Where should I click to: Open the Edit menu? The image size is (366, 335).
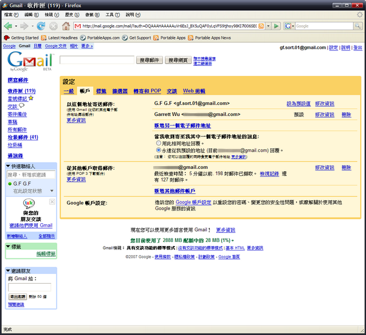[31, 15]
